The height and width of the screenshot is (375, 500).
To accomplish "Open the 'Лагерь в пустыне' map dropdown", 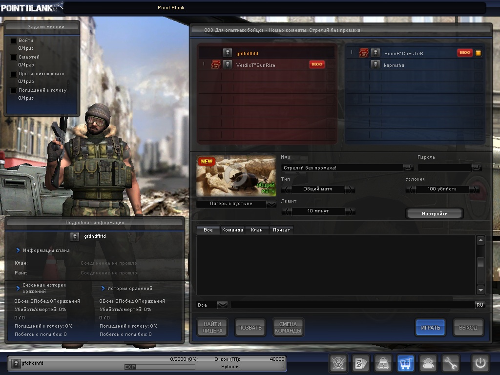I will pyautogui.click(x=271, y=204).
